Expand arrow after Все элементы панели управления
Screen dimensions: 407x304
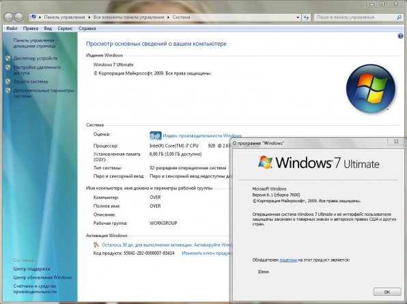[x=168, y=17]
